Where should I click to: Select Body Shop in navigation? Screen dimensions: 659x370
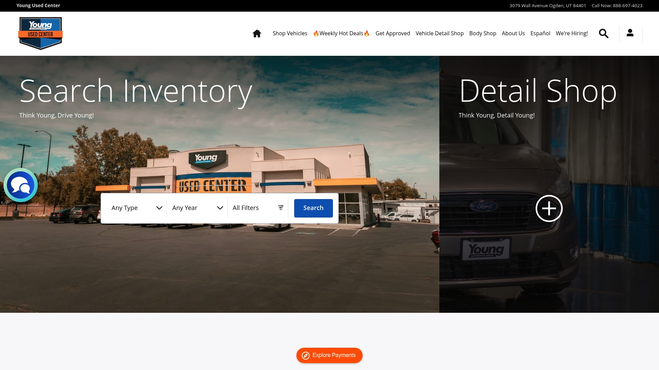[x=483, y=33]
